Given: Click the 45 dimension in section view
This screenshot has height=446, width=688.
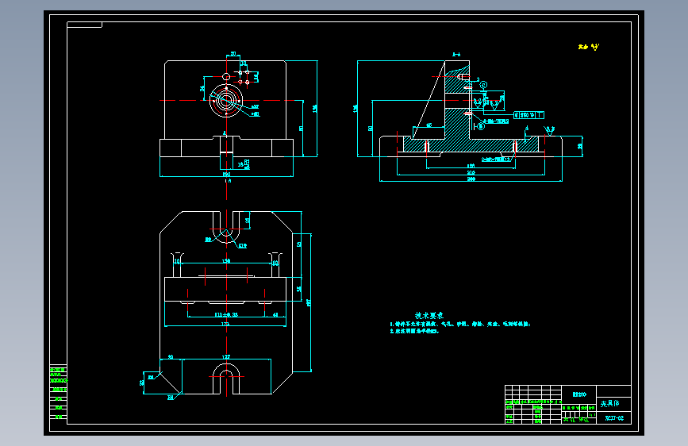Looking at the screenshot, I should 429,125.
